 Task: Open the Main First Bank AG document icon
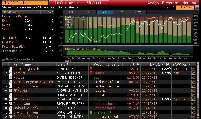[10, 108]
